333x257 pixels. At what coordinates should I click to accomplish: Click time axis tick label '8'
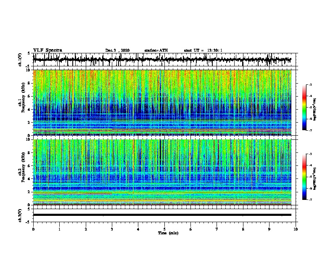coord(243,229)
